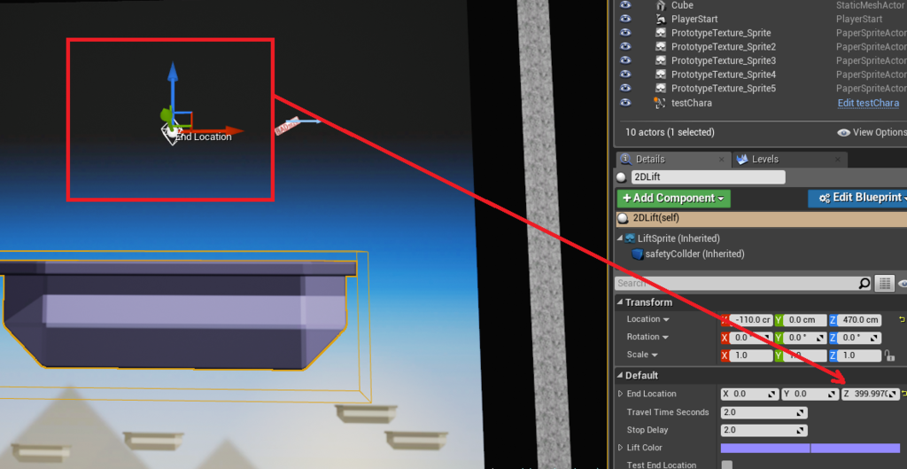Click the green Y-axis gizmo handle

point(166,114)
